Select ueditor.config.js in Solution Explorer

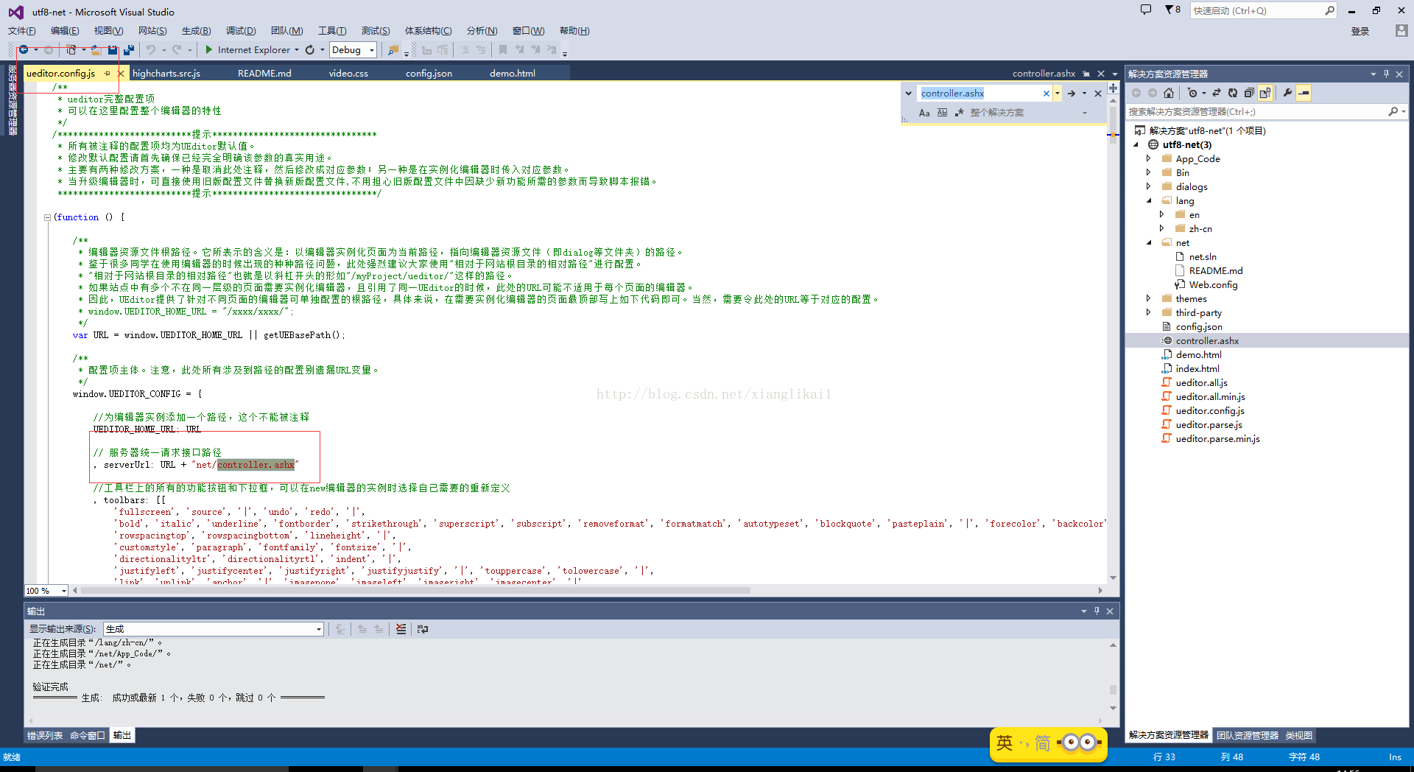tap(1210, 410)
